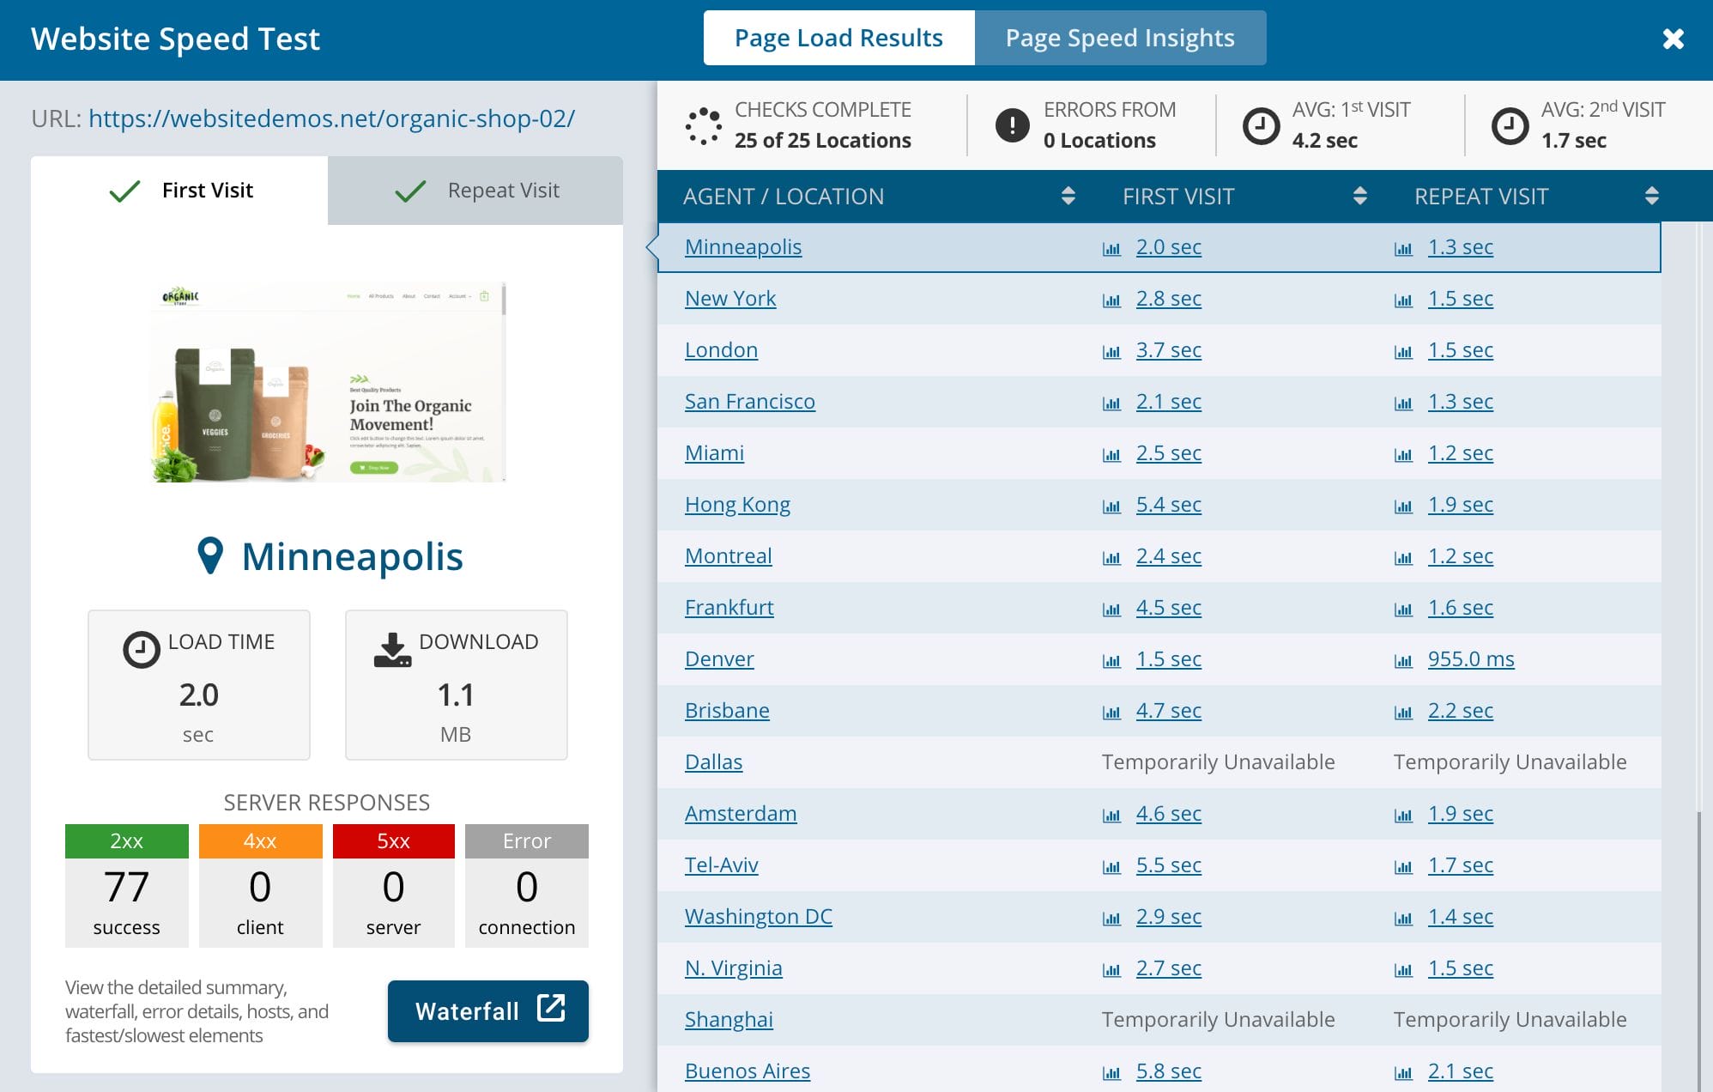Switch to Page Speed Insights tab
The width and height of the screenshot is (1713, 1092).
[1119, 38]
